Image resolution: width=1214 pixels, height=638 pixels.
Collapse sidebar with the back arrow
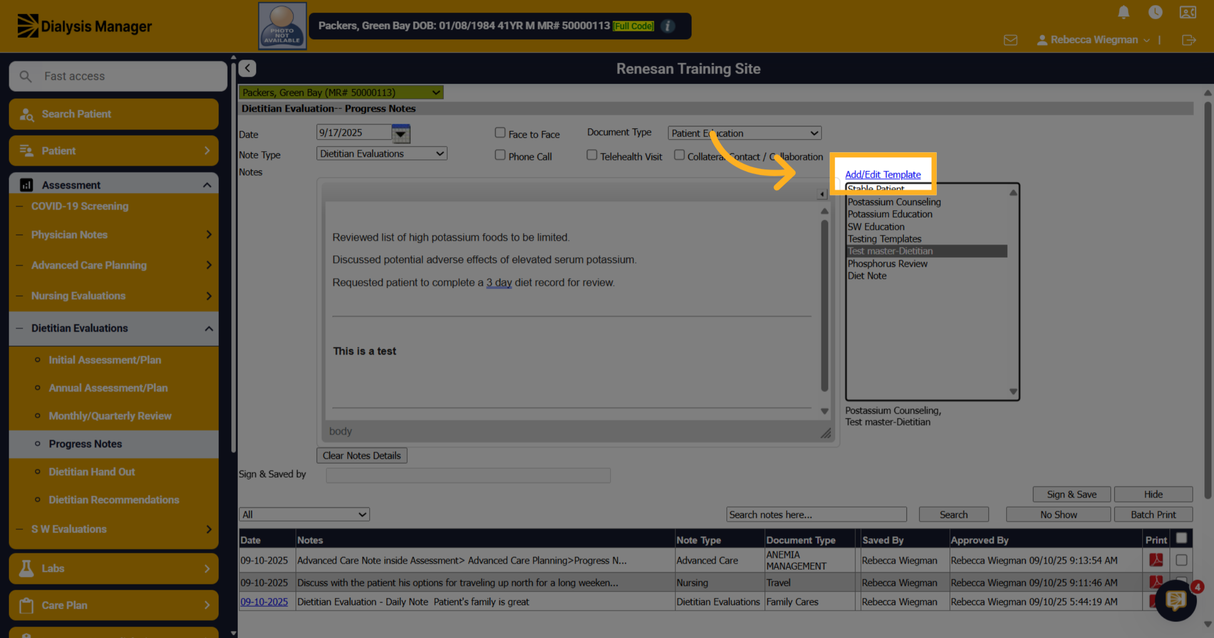[x=247, y=68]
